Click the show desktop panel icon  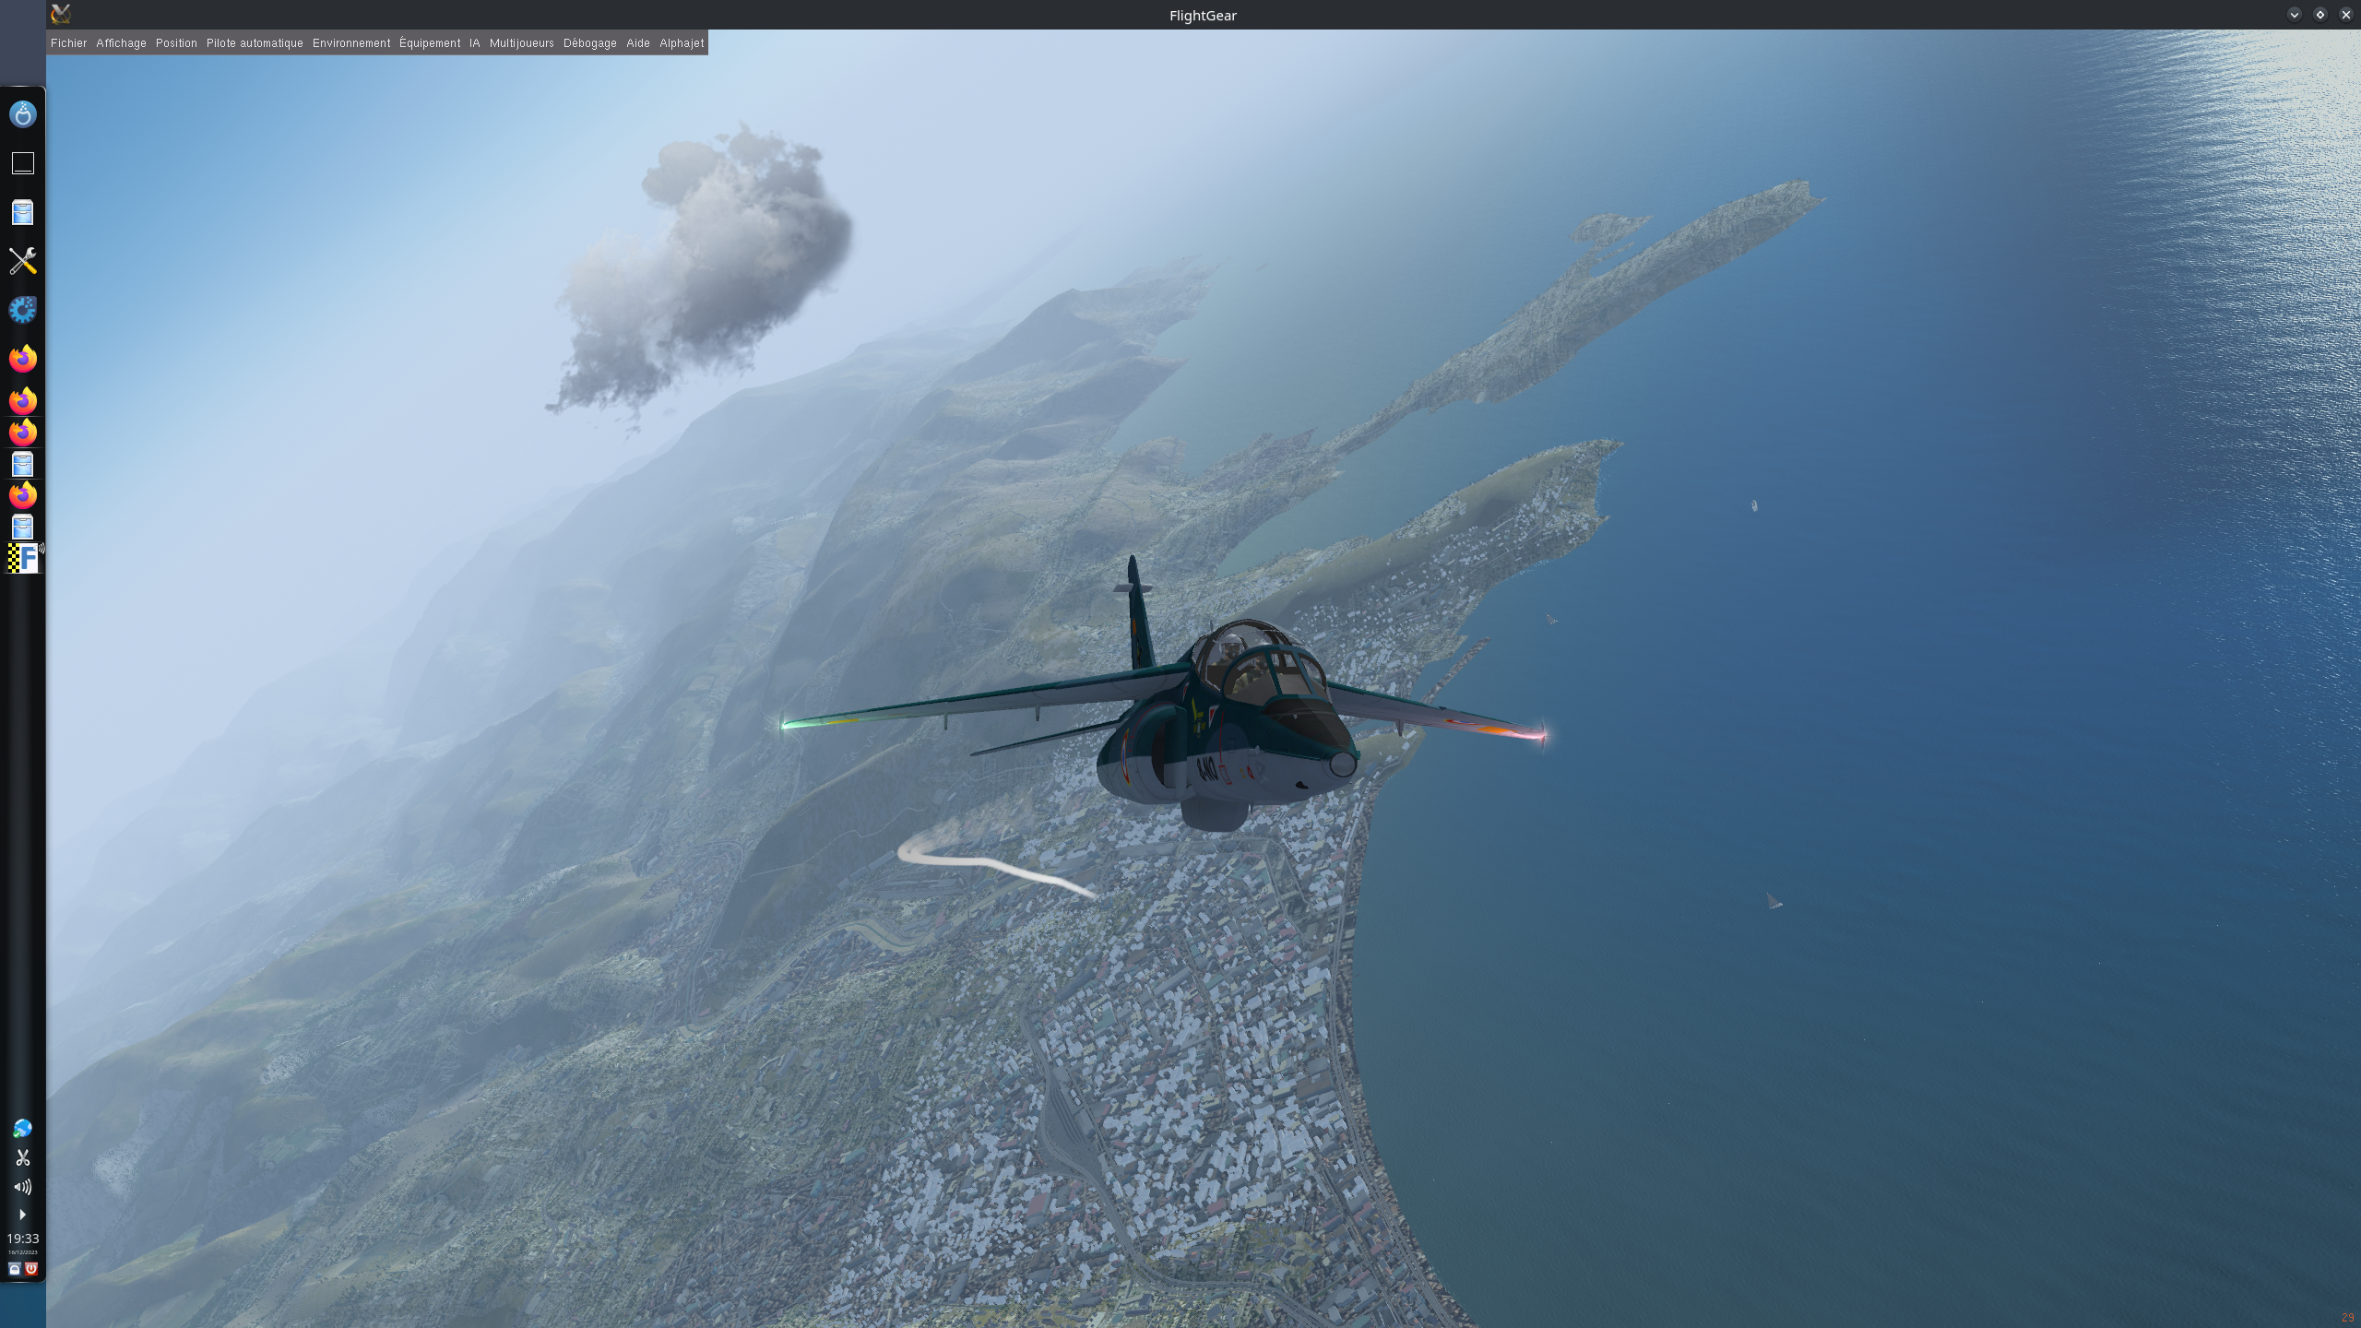pyautogui.click(x=22, y=163)
